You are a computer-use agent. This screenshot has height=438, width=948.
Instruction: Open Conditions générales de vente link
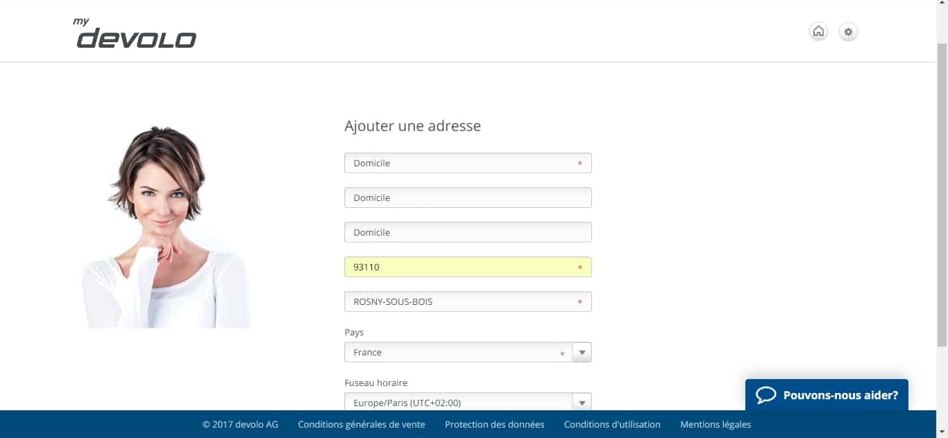pyautogui.click(x=362, y=424)
